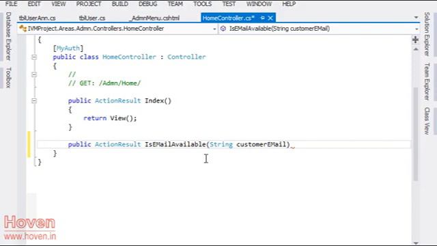Open the EDIT menu
Screen dimensions: 437x246
pos(34,4)
